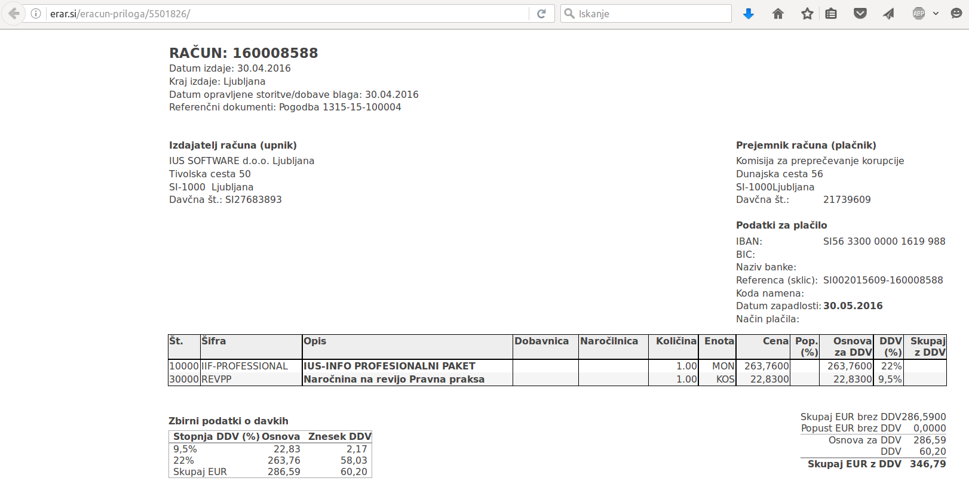Expand the Adblock Plus dropdown arrow
969x490 pixels.
pyautogui.click(x=936, y=14)
